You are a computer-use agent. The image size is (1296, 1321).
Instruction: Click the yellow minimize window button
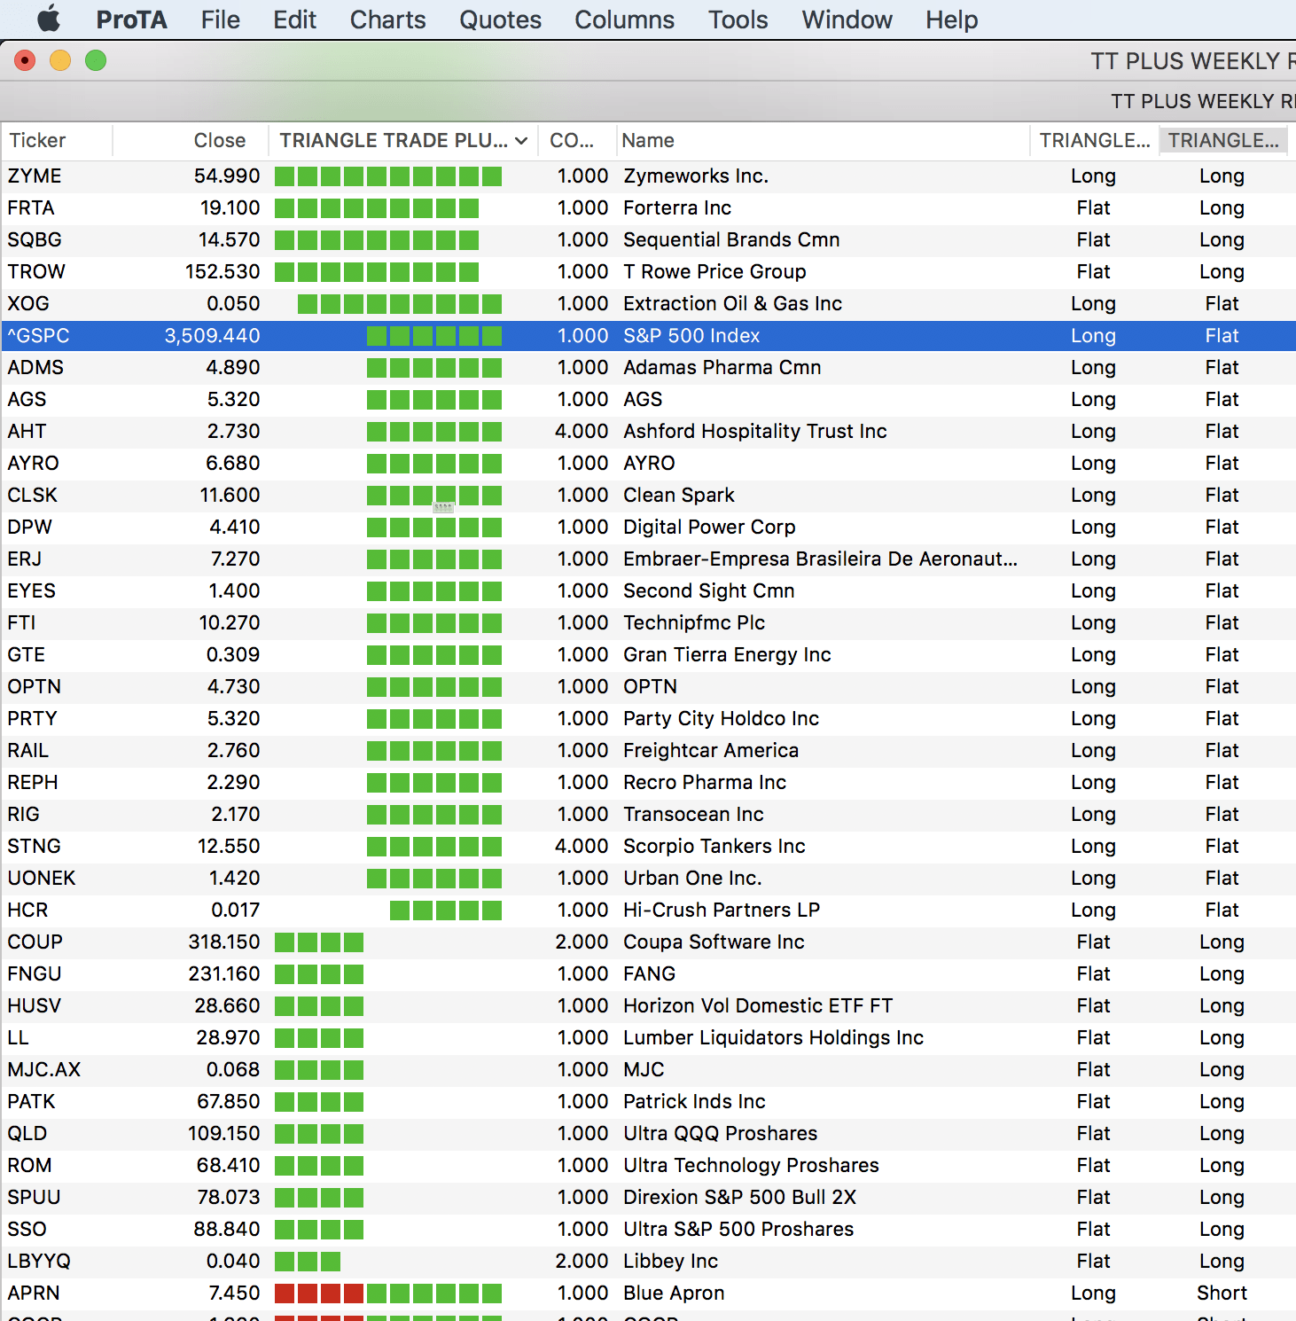tap(60, 60)
